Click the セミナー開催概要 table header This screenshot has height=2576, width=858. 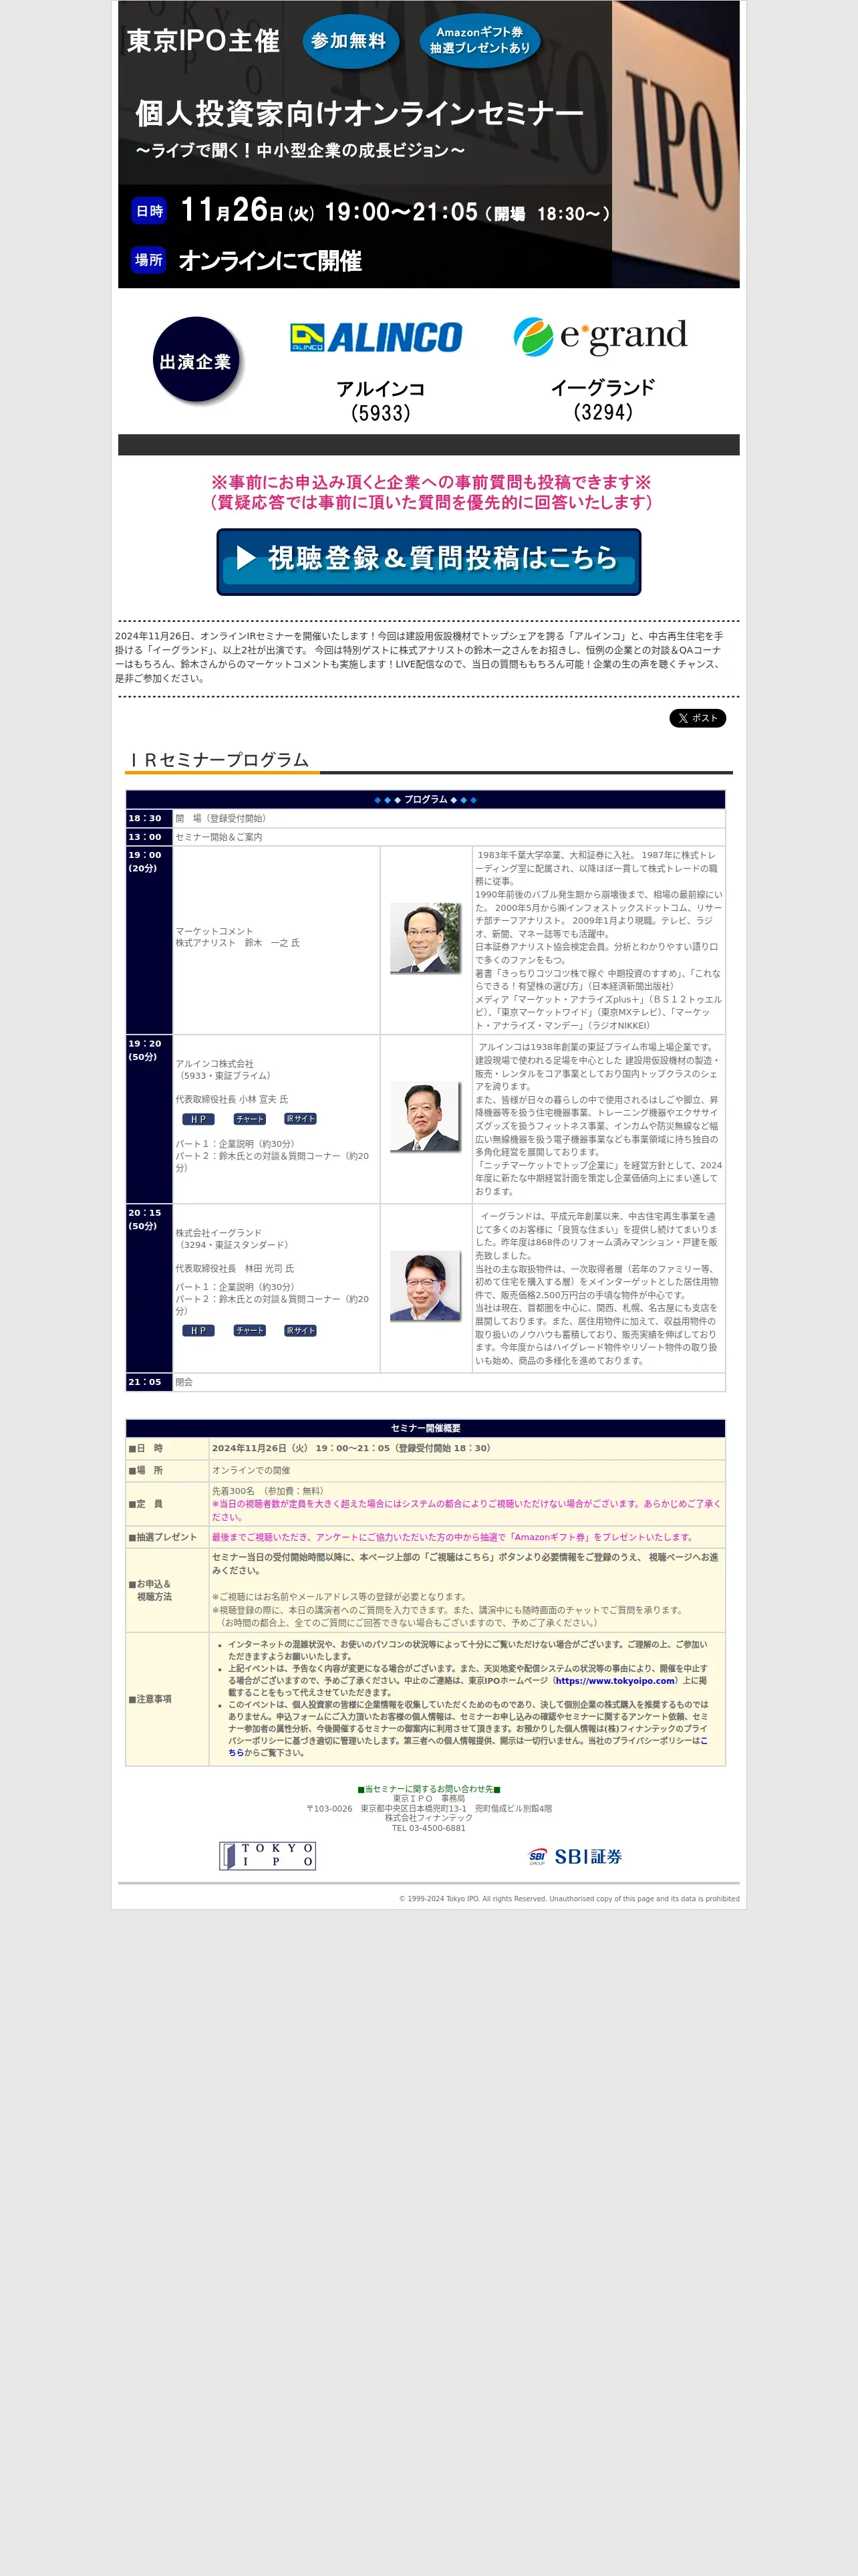coord(426,1428)
